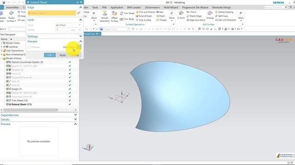
Task: Click the Offset value input field
Action: pos(63,30)
